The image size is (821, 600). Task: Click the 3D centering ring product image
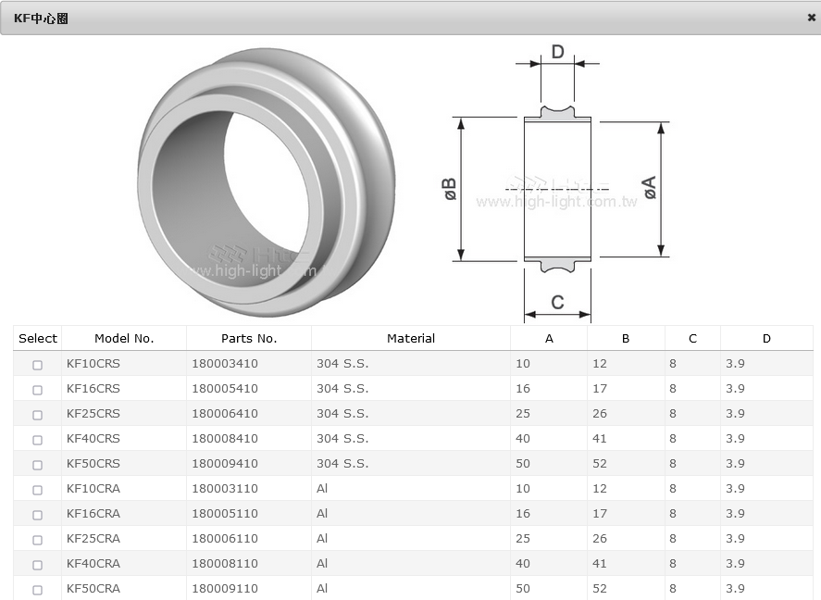coord(266,181)
